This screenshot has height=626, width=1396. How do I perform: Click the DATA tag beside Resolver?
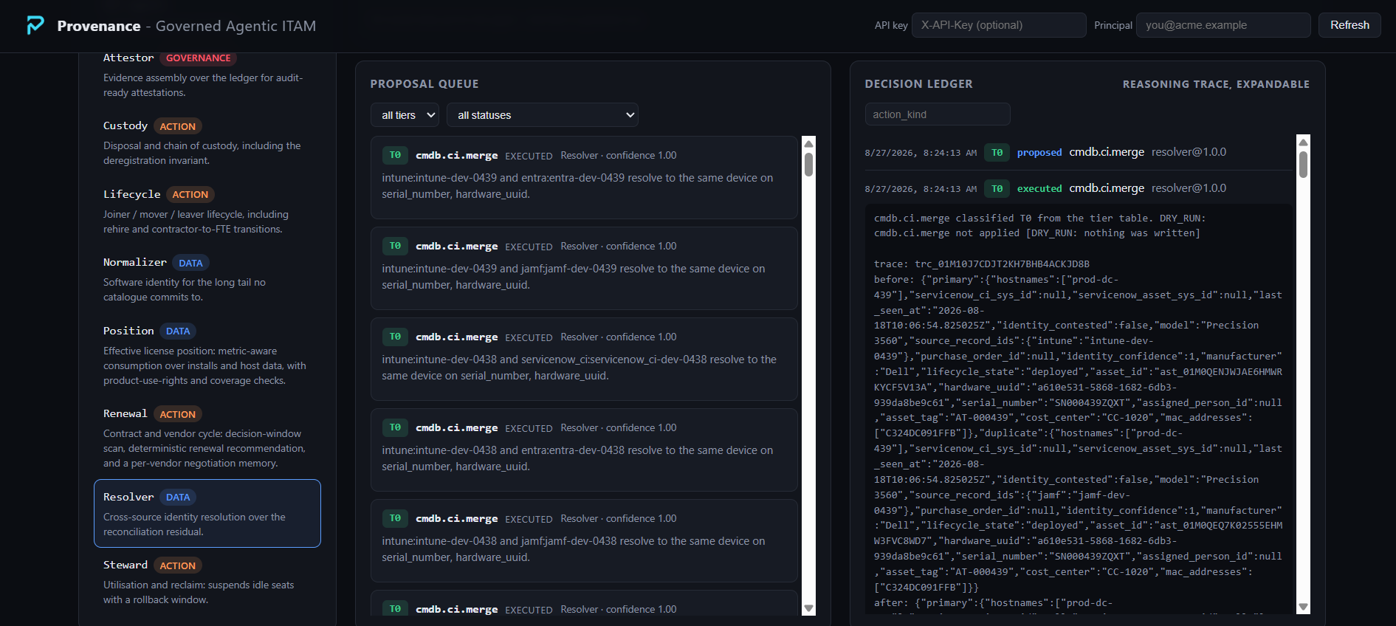(x=178, y=498)
